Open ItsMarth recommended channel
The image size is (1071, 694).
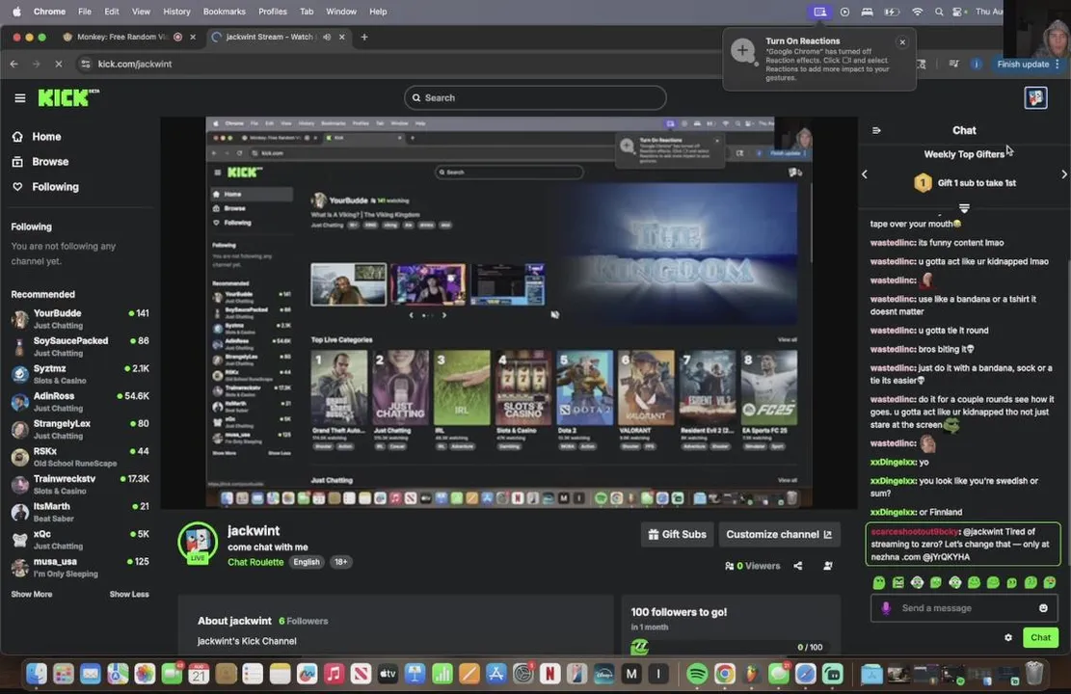pyautogui.click(x=80, y=512)
